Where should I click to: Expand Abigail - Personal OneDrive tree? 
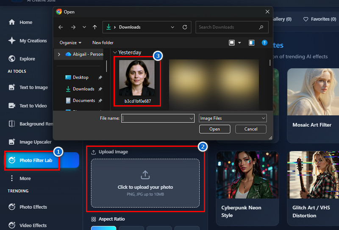pyautogui.click(x=59, y=54)
